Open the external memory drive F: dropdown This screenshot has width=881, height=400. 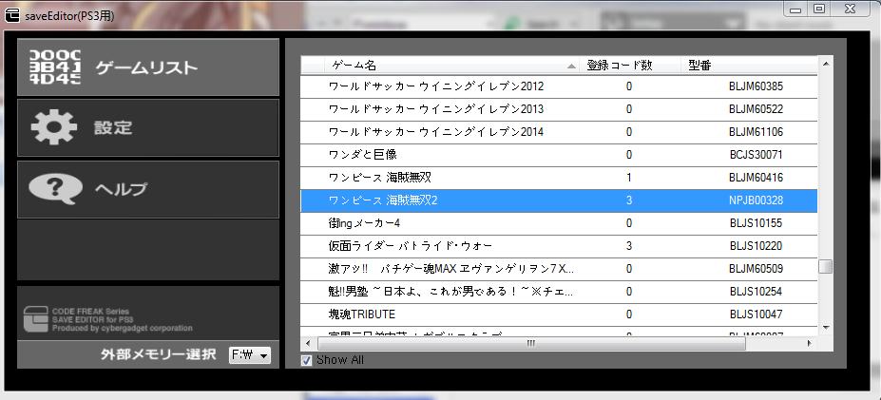250,355
